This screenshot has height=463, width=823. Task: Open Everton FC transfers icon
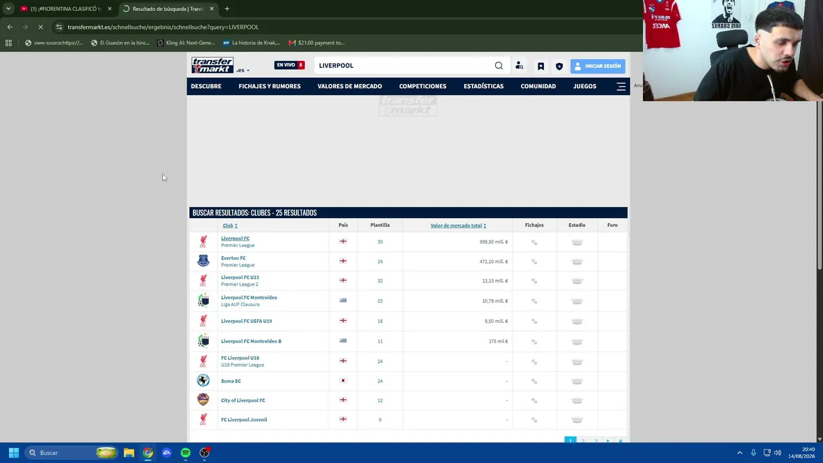(534, 262)
